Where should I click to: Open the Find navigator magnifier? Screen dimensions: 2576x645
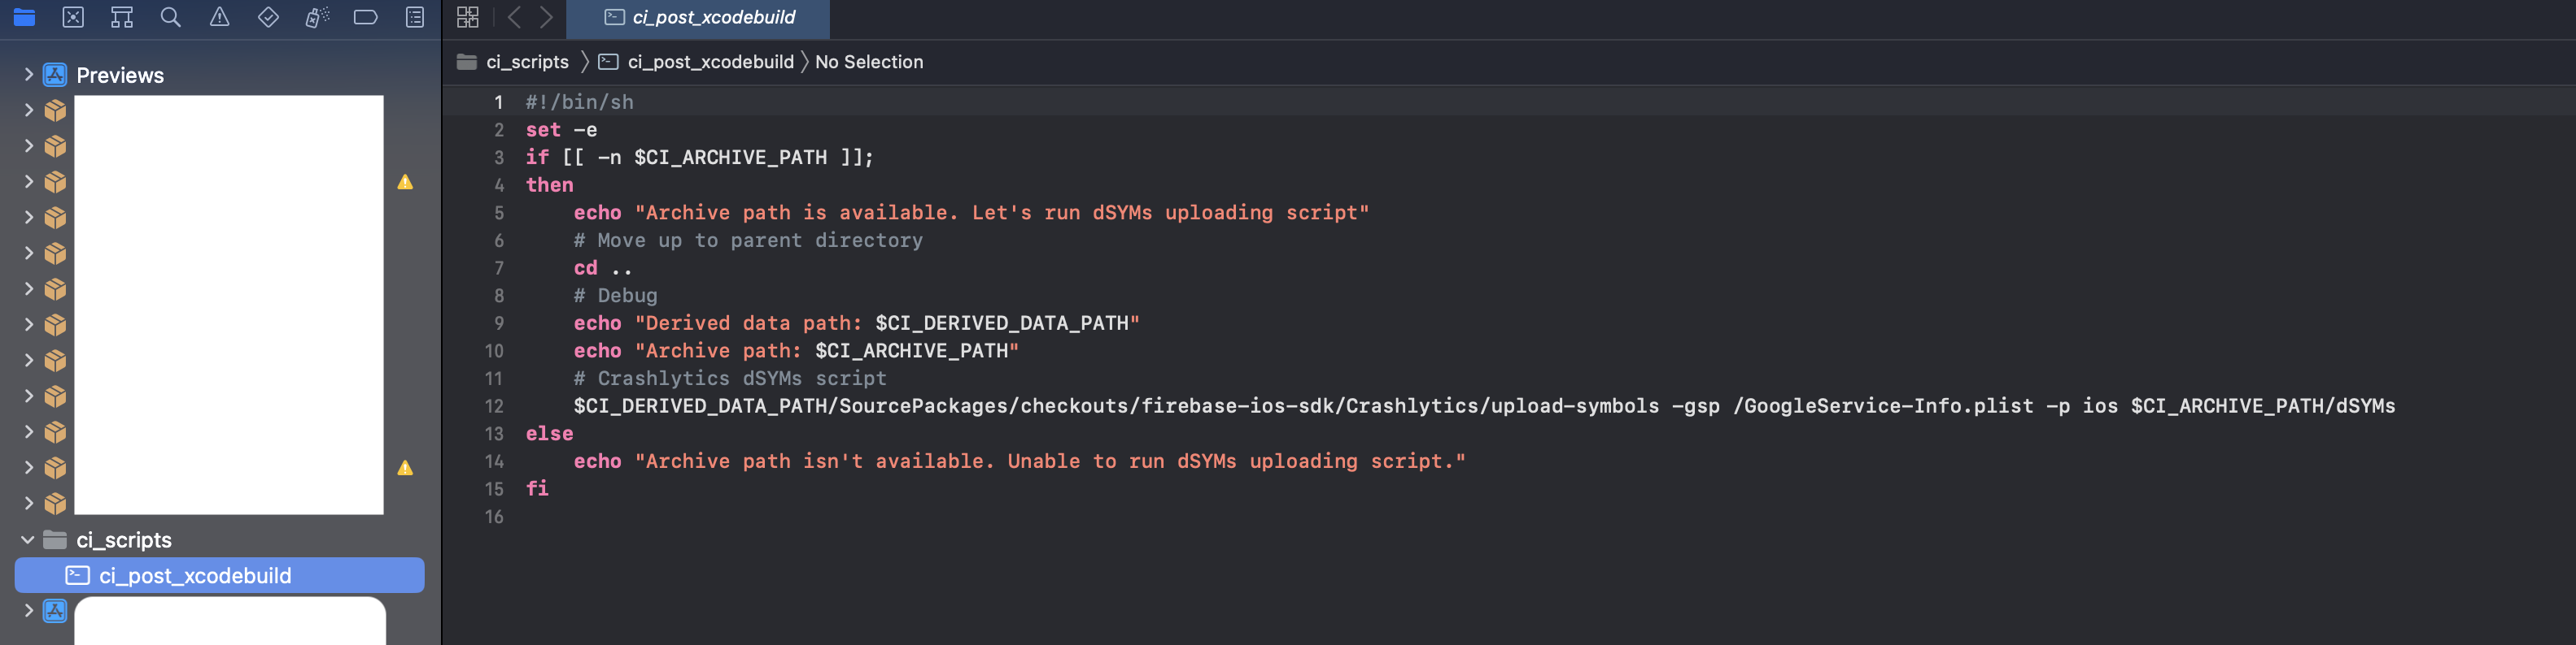(171, 17)
